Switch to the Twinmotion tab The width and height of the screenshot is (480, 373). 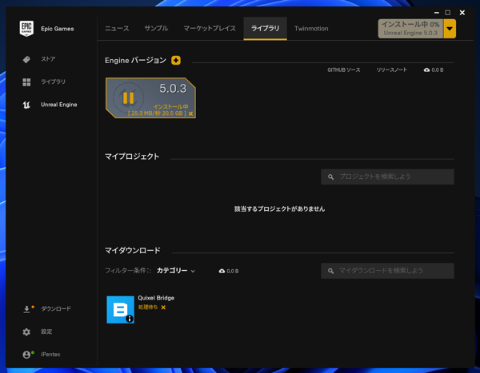pos(311,29)
